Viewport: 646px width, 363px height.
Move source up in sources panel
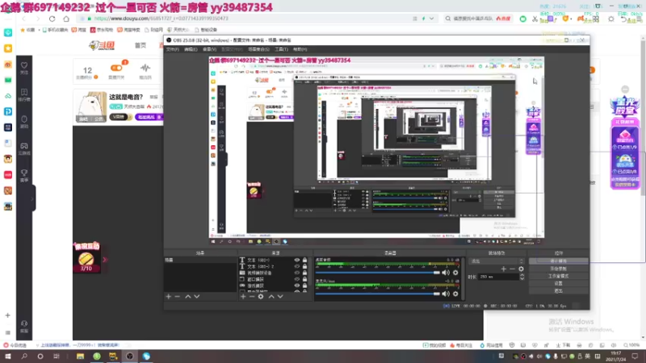pyautogui.click(x=271, y=296)
